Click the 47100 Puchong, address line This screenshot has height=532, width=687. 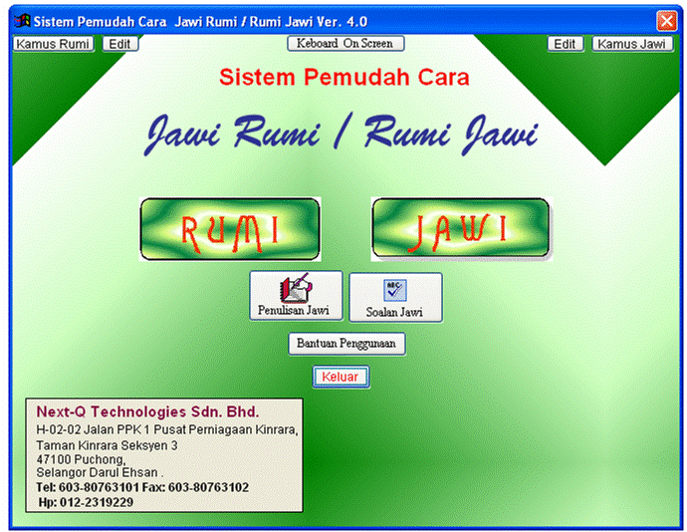click(x=81, y=459)
